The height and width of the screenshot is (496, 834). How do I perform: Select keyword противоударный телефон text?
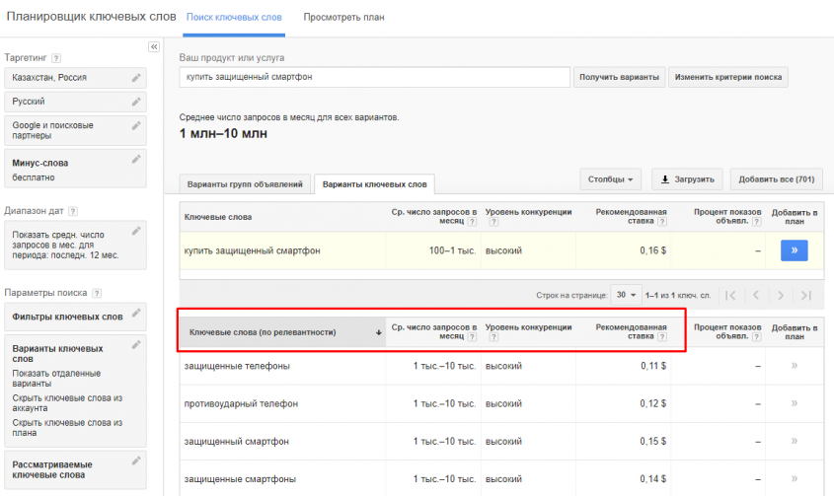pos(241,403)
